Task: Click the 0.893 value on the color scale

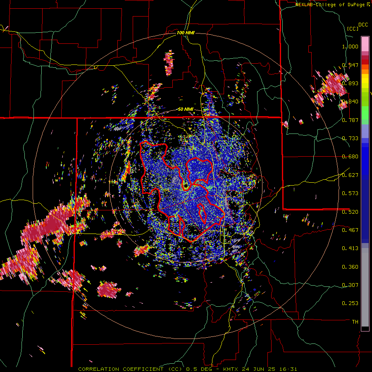Action: pyautogui.click(x=350, y=83)
